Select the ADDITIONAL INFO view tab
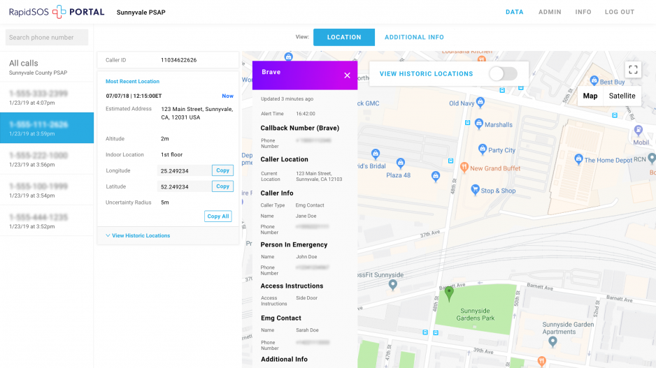656x368 pixels. (x=414, y=37)
